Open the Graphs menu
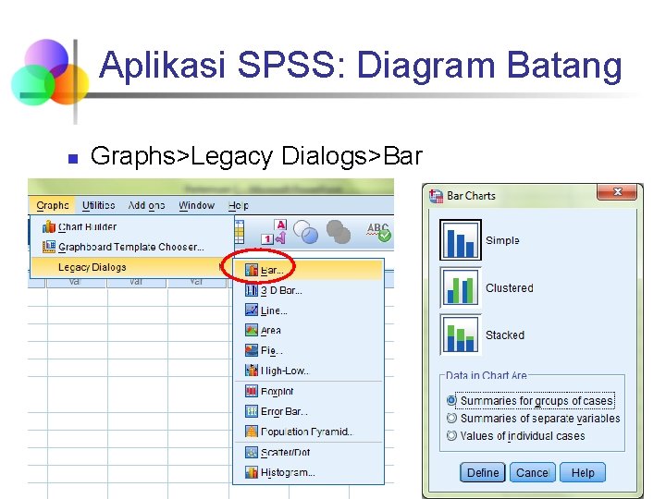This screenshot has width=666, height=499. [52, 205]
